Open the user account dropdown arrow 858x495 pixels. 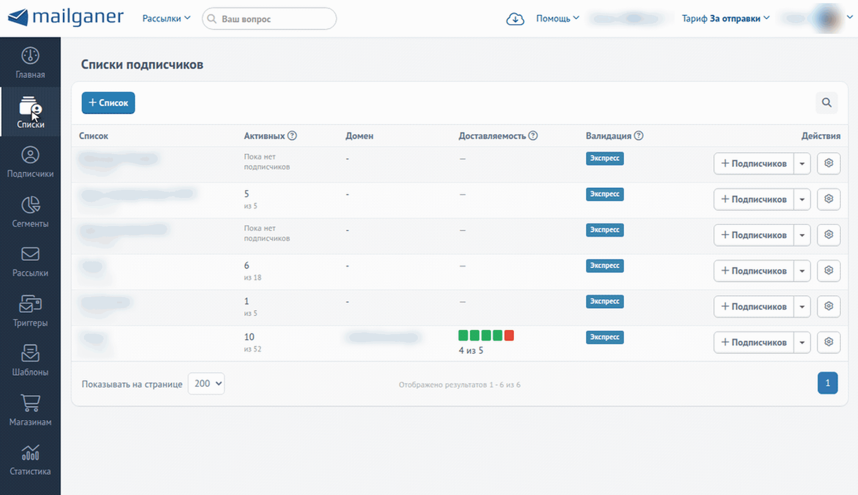[x=850, y=17]
